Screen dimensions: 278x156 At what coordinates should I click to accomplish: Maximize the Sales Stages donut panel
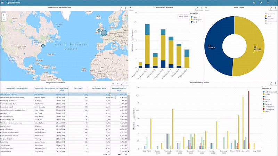pyautogui.click(x=271, y=8)
